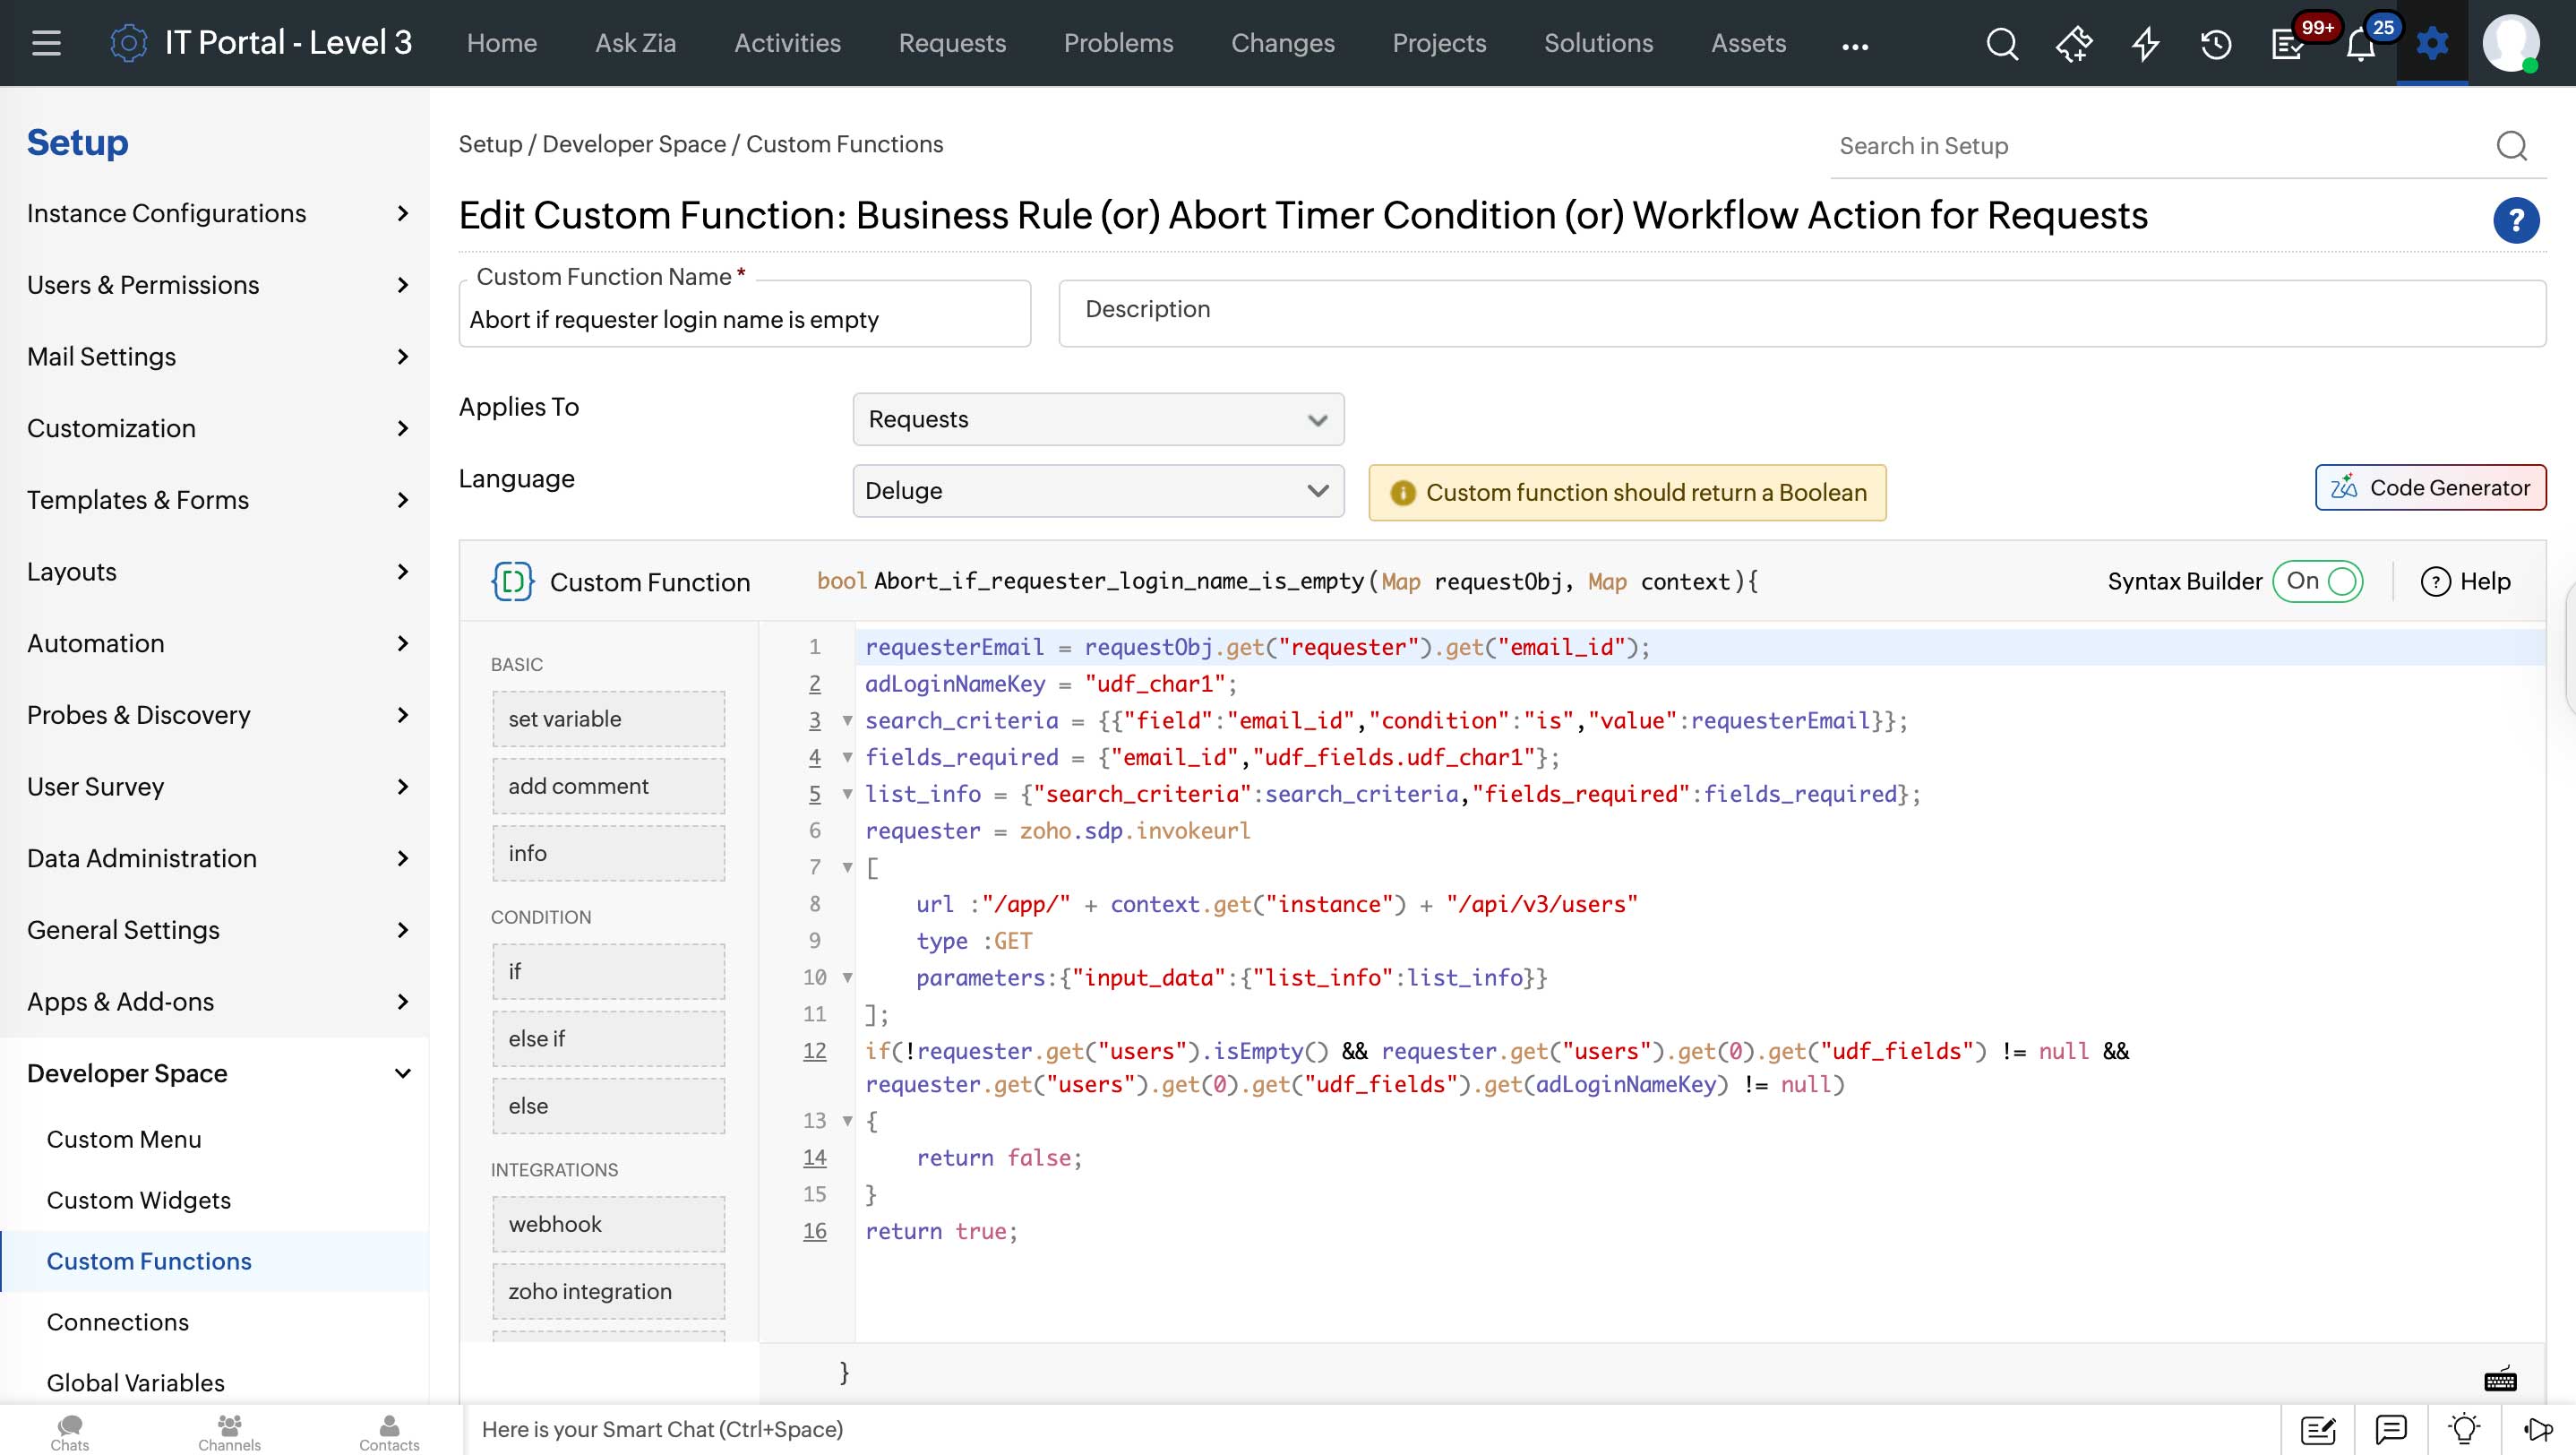
Task: Click the Code Generator button
Action: (2430, 487)
